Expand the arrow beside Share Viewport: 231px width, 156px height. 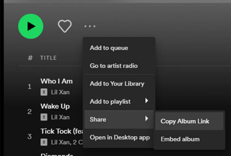coord(147,119)
